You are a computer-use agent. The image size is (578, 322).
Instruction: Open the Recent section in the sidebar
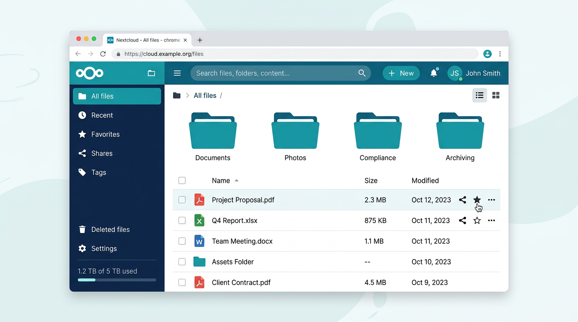coord(102,115)
